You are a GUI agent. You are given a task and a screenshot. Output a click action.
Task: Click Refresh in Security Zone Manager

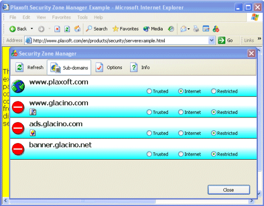coord(29,67)
